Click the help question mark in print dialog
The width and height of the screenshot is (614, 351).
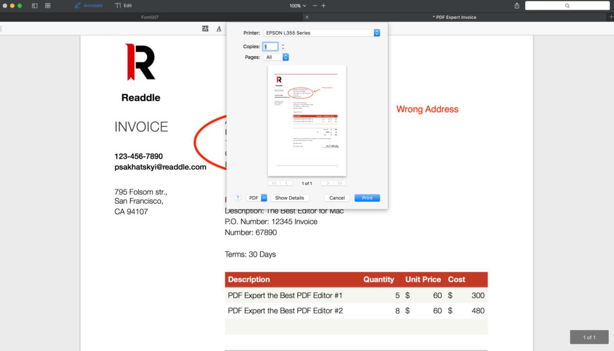click(x=238, y=198)
